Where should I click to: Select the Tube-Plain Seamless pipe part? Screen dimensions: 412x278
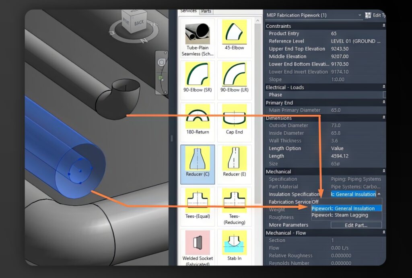[x=198, y=38]
